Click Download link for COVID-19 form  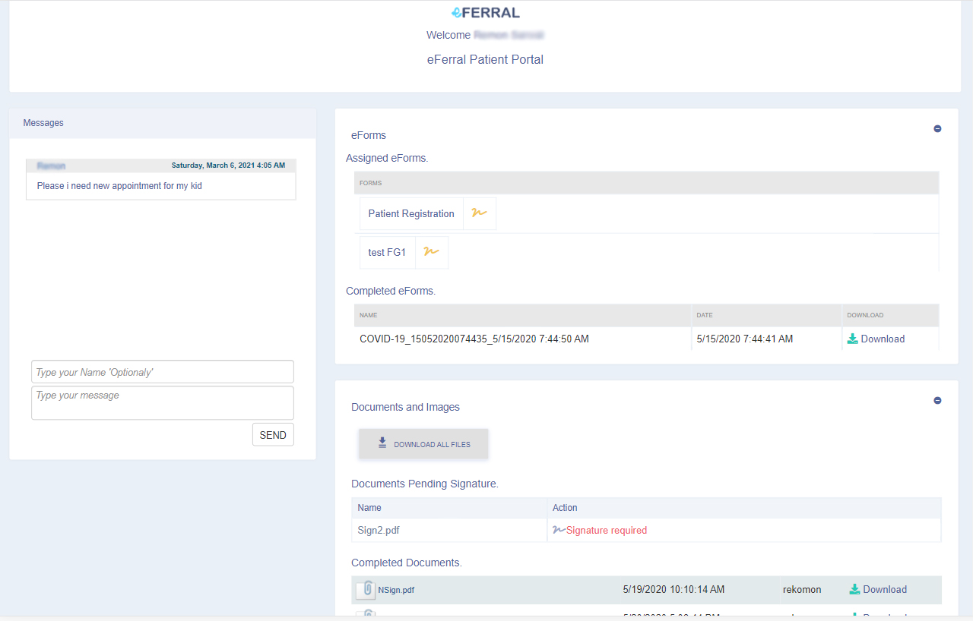click(883, 339)
